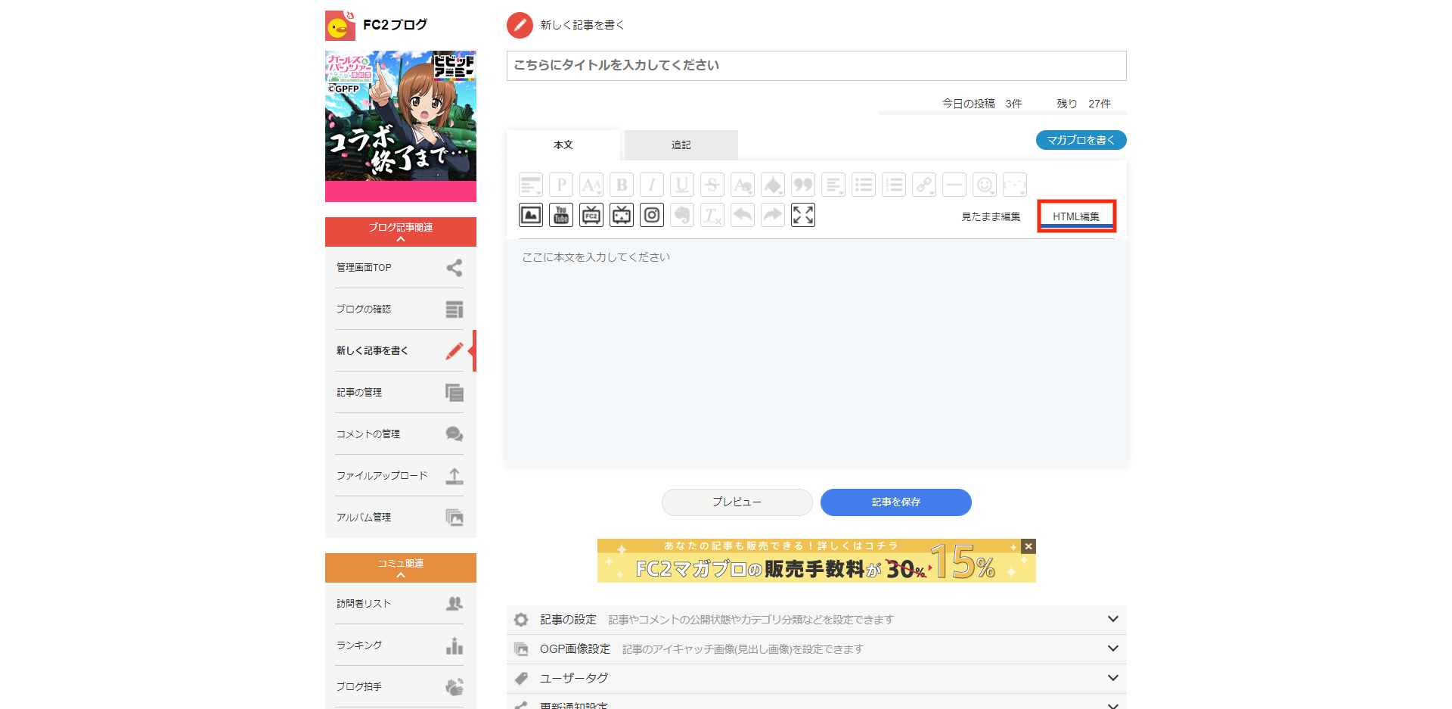1452x709 pixels.
Task: Collapse the ブログ記事関連 sidebar group
Action: [x=401, y=232]
